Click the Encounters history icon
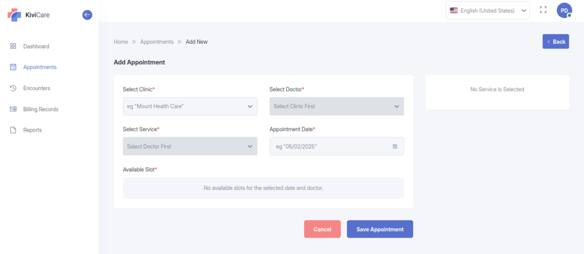 (13, 88)
